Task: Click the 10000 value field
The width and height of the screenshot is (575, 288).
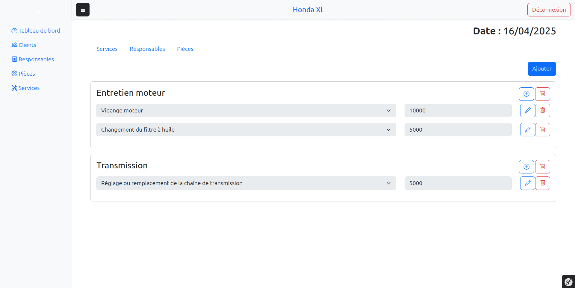Action: click(x=458, y=110)
